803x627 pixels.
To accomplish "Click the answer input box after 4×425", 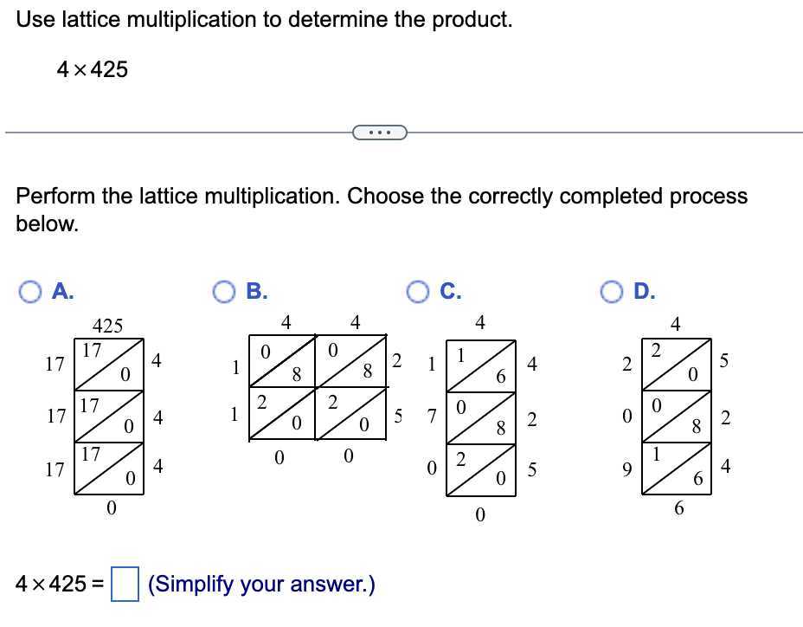I will pyautogui.click(x=124, y=583).
